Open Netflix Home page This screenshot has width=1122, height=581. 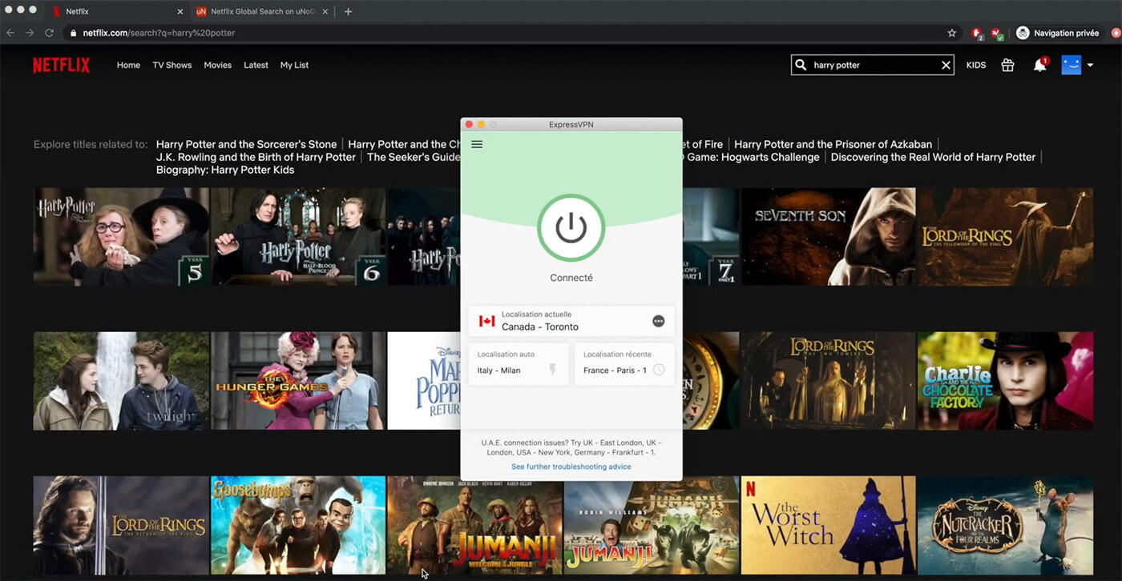(128, 65)
